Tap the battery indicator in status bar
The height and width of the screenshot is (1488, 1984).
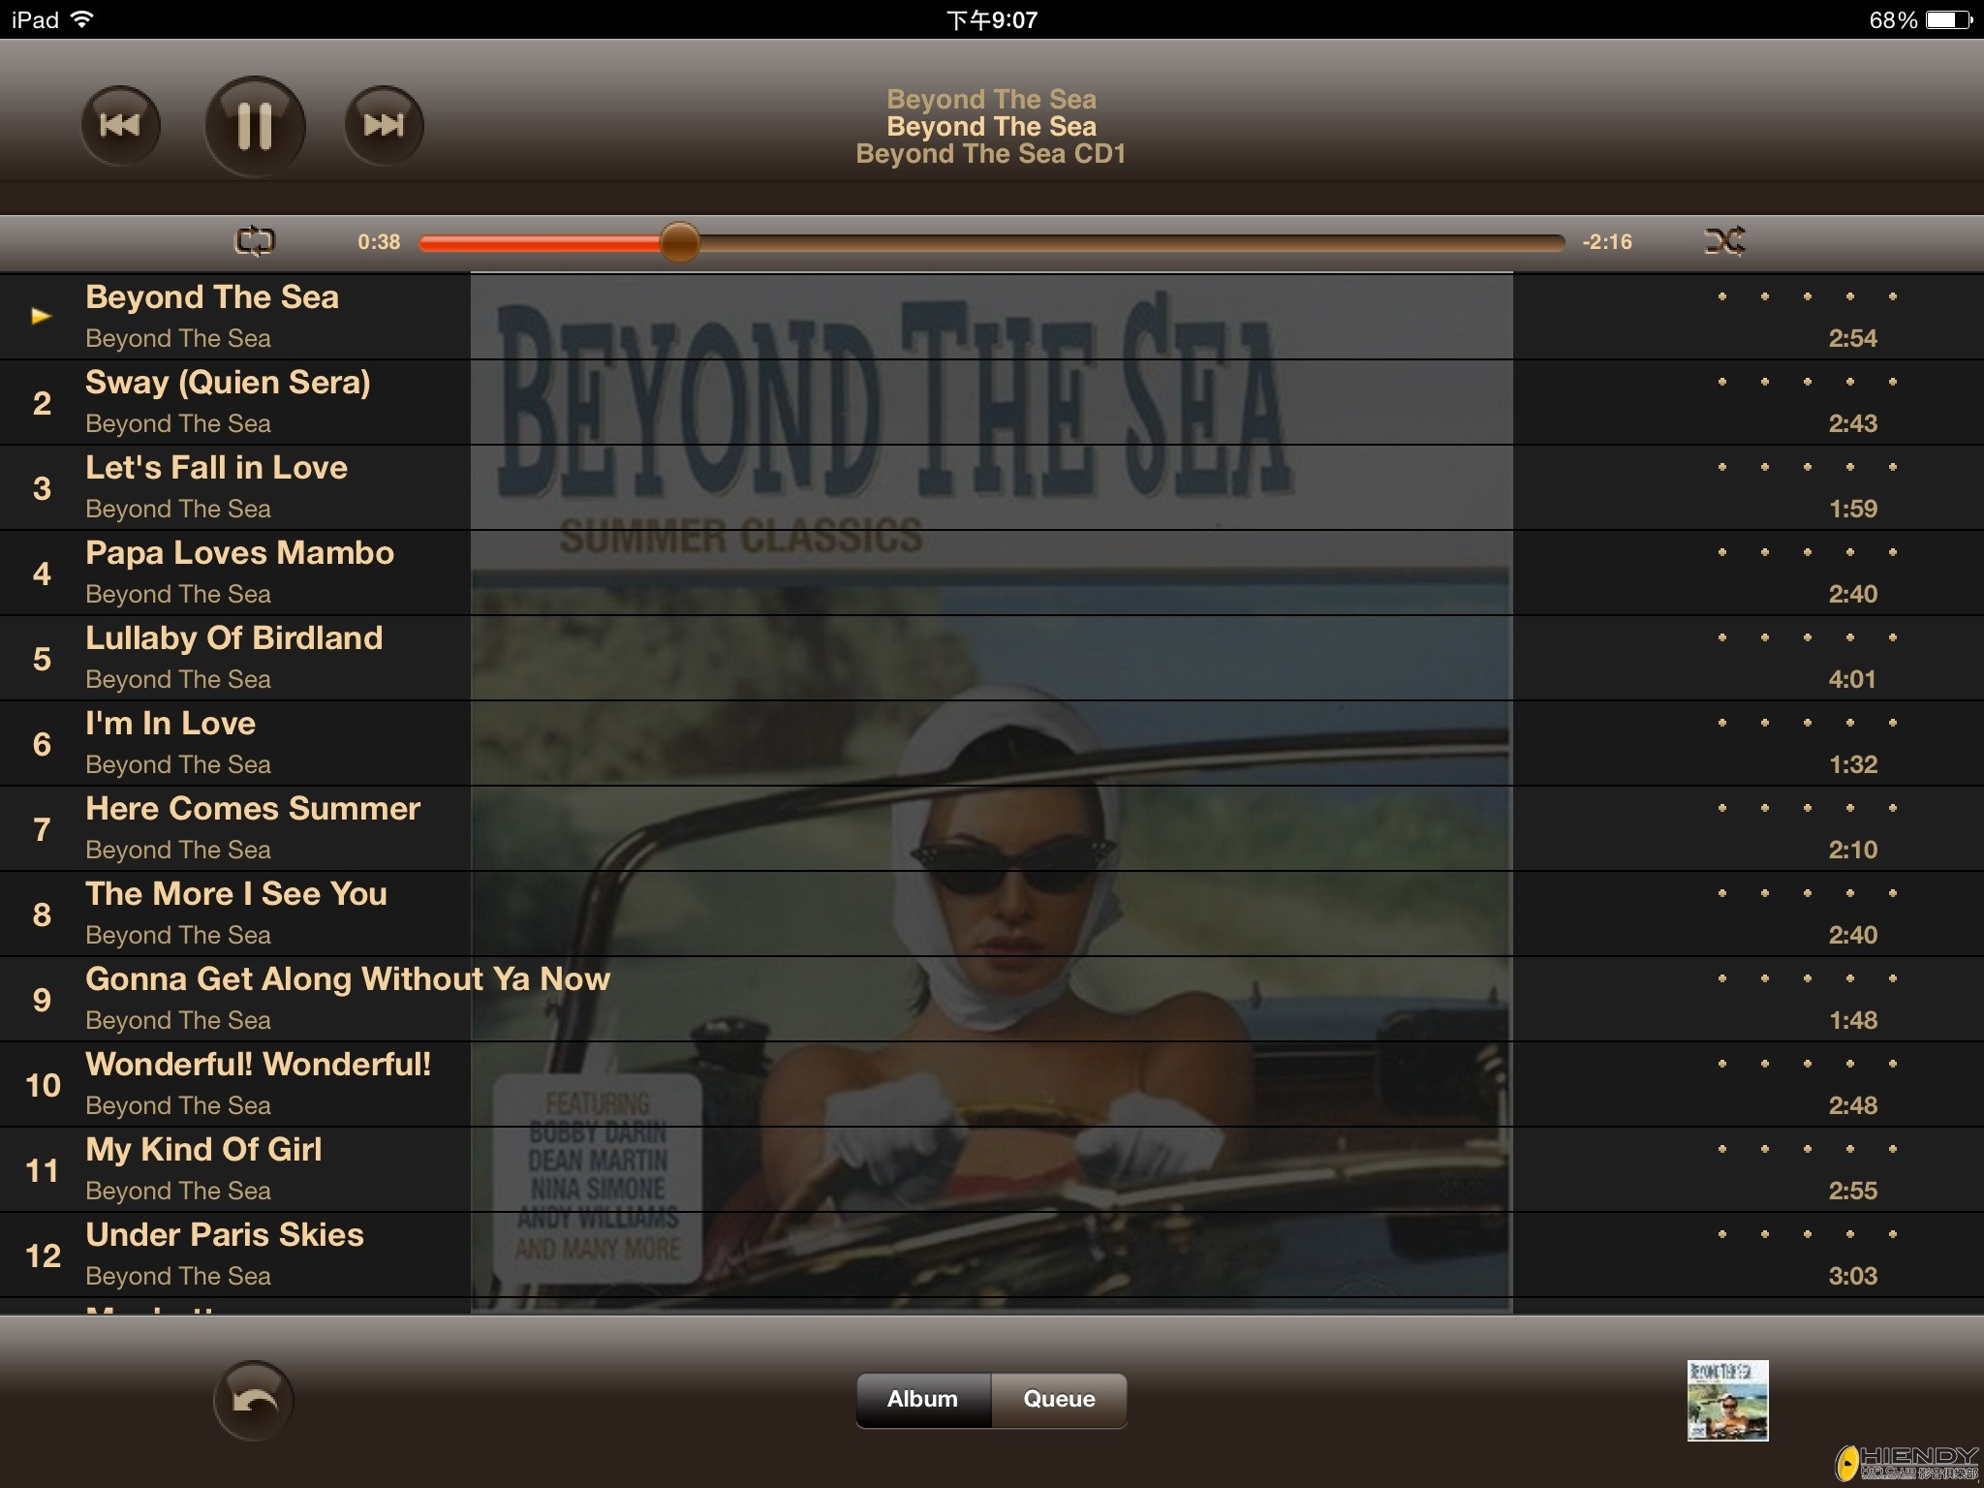1949,19
